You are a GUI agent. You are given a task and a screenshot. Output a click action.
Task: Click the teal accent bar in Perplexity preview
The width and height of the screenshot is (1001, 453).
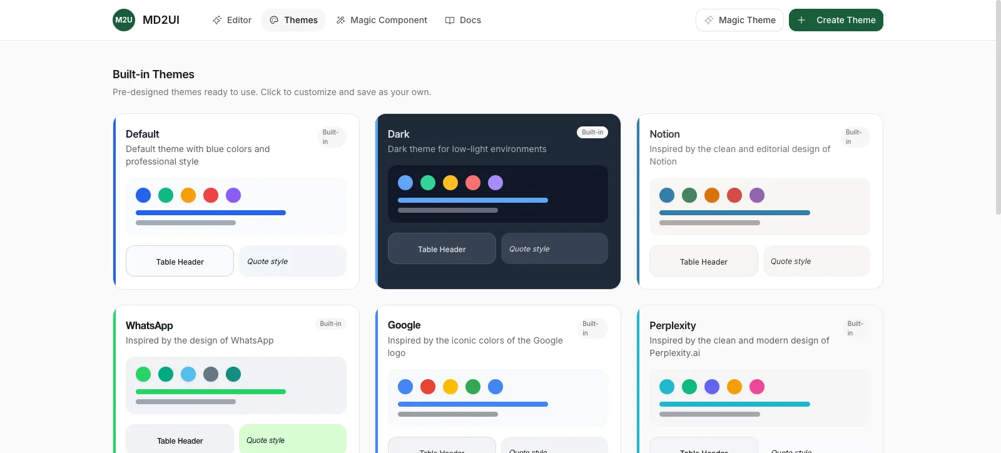[734, 404]
